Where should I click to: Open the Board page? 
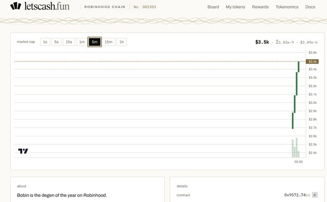(213, 7)
